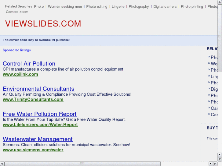Click the domain available for purchase notice
The width and height of the screenshot is (222, 166).
point(36,40)
